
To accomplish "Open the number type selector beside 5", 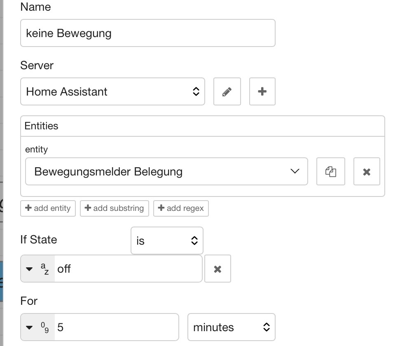I will [37, 327].
